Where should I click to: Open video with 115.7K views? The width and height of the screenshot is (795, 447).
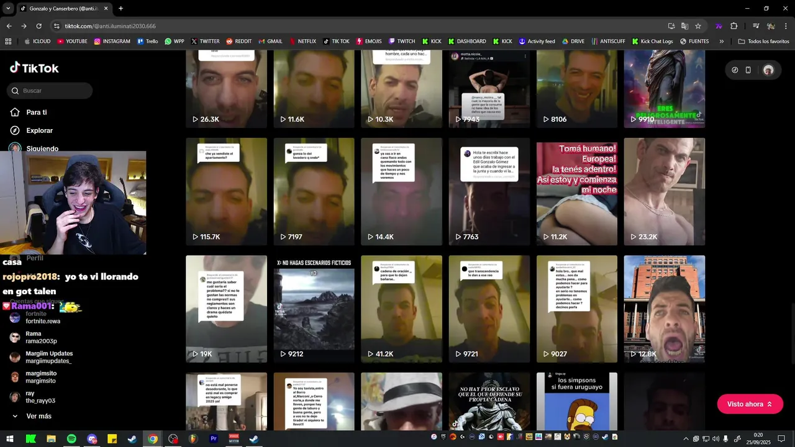click(x=226, y=191)
